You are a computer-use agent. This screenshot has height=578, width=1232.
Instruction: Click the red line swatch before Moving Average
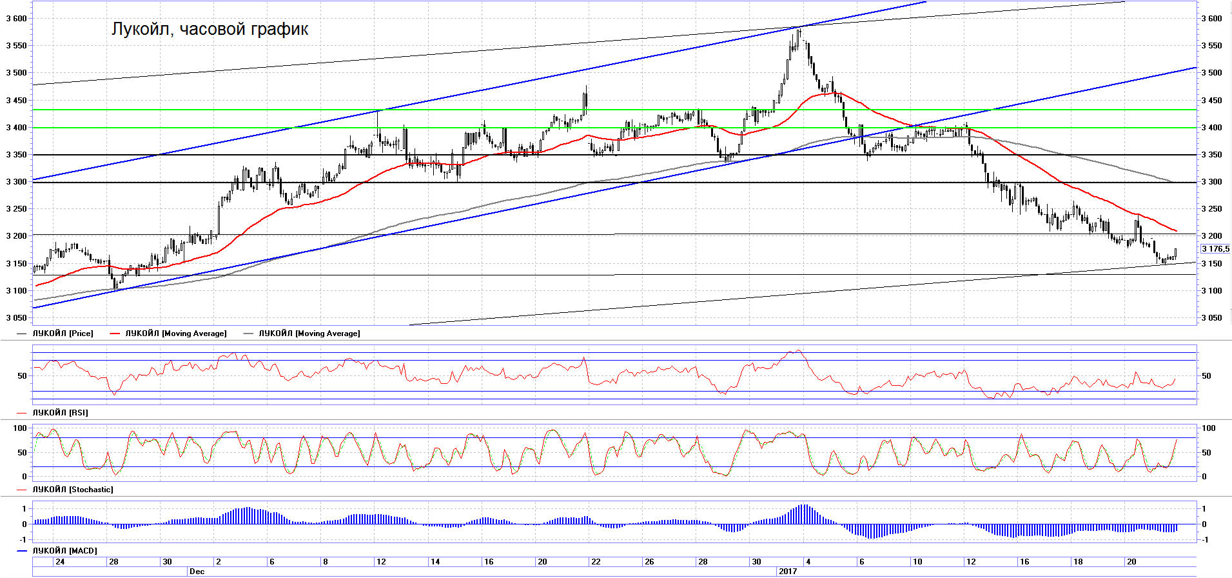115,334
